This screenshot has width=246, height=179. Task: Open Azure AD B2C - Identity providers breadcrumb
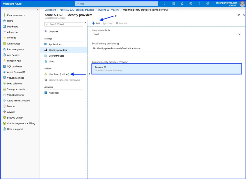click(x=77, y=10)
